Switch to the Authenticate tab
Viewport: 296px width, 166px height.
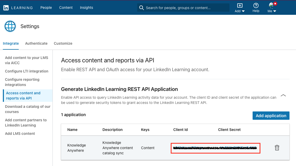(x=36, y=43)
